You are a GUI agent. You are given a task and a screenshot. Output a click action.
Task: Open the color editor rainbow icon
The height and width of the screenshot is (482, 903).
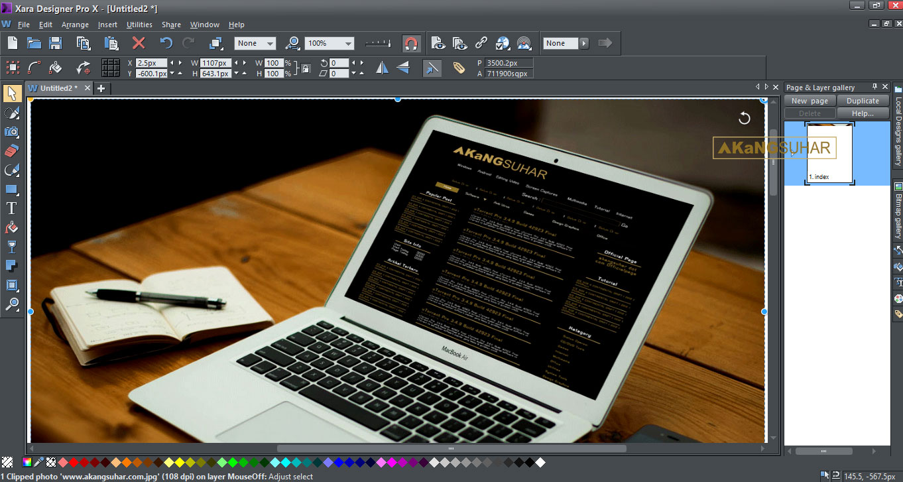[27, 462]
